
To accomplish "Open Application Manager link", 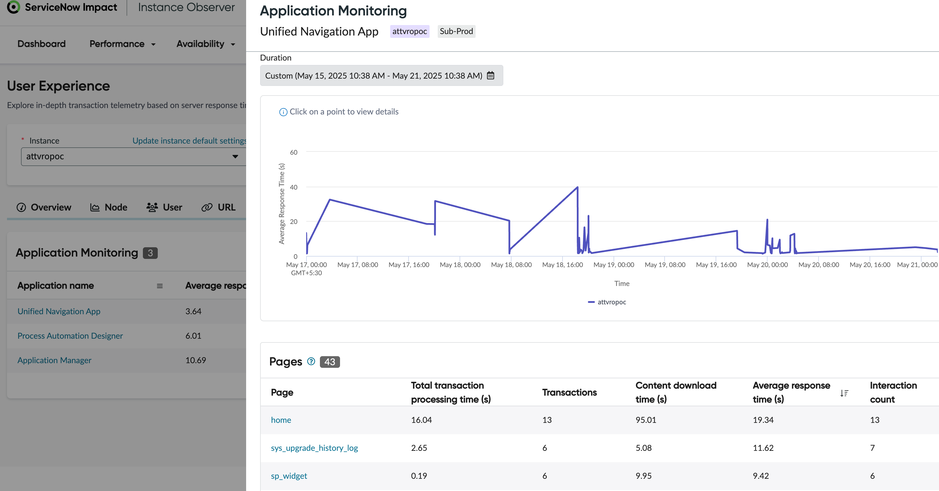I will (54, 360).
